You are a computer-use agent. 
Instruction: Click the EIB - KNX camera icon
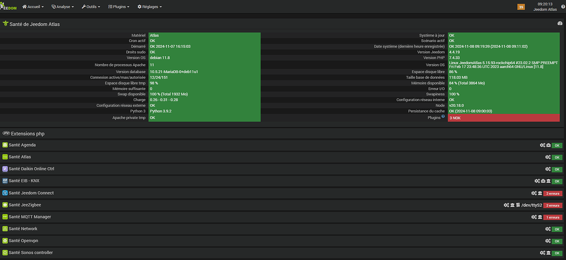pos(542,181)
